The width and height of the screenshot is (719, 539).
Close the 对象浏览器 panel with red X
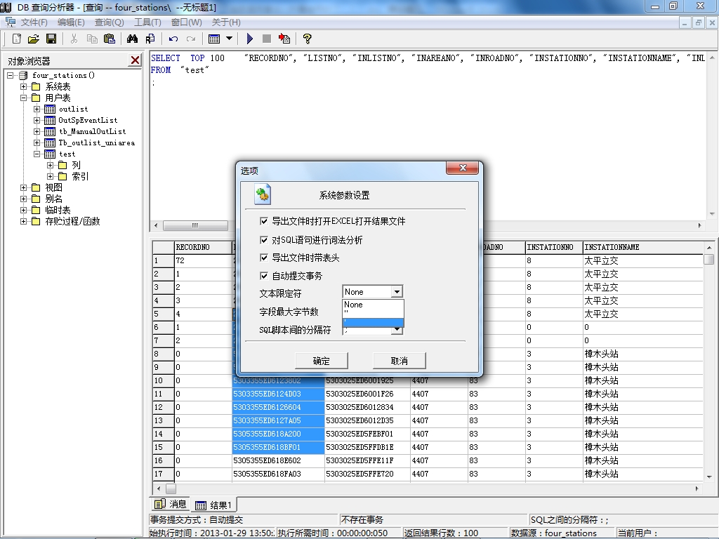135,60
